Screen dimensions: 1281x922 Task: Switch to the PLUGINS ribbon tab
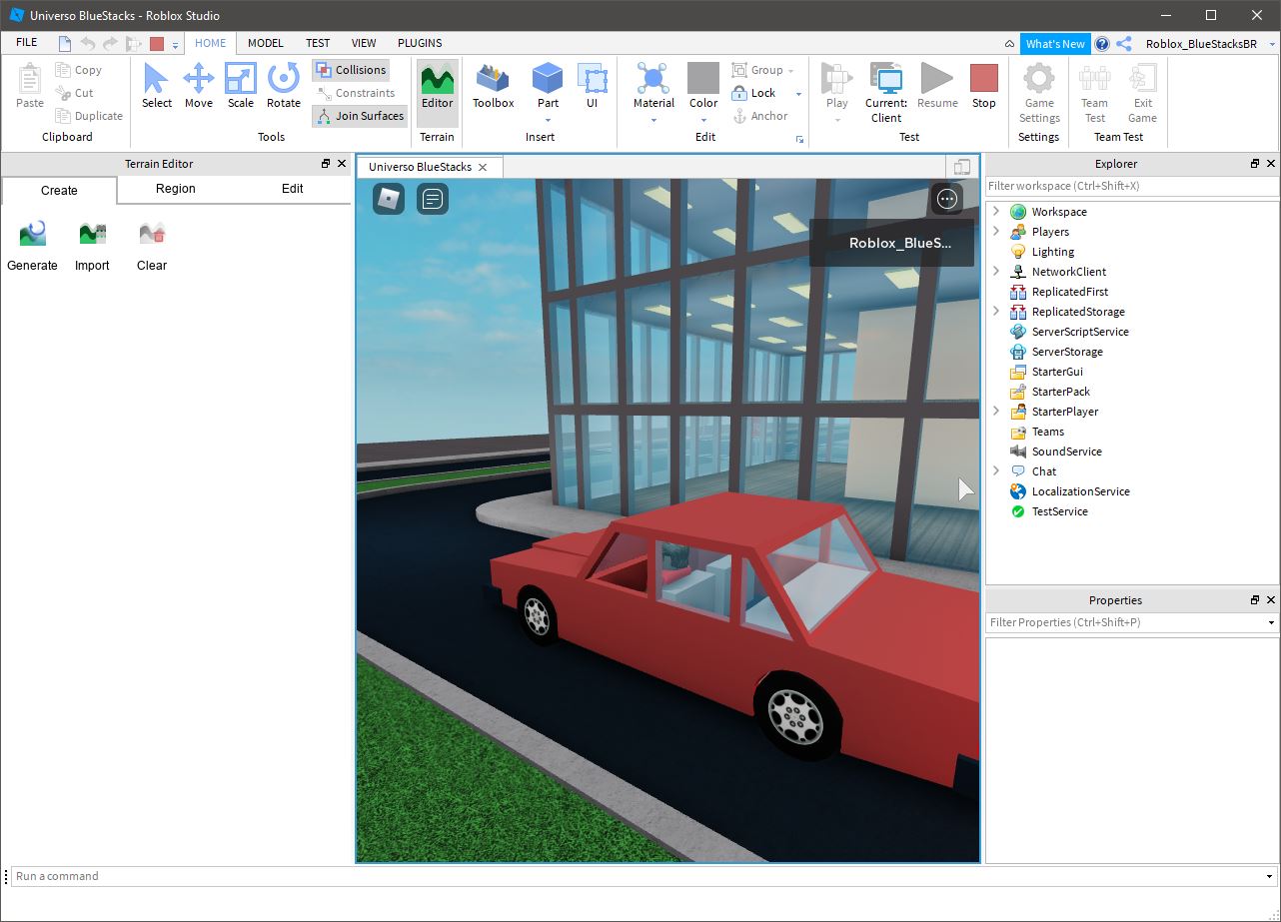pos(420,43)
